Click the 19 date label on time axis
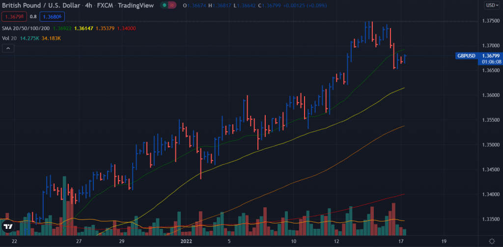Image resolution: width=503 pixels, height=247 pixels. pyautogui.click(x=444, y=241)
